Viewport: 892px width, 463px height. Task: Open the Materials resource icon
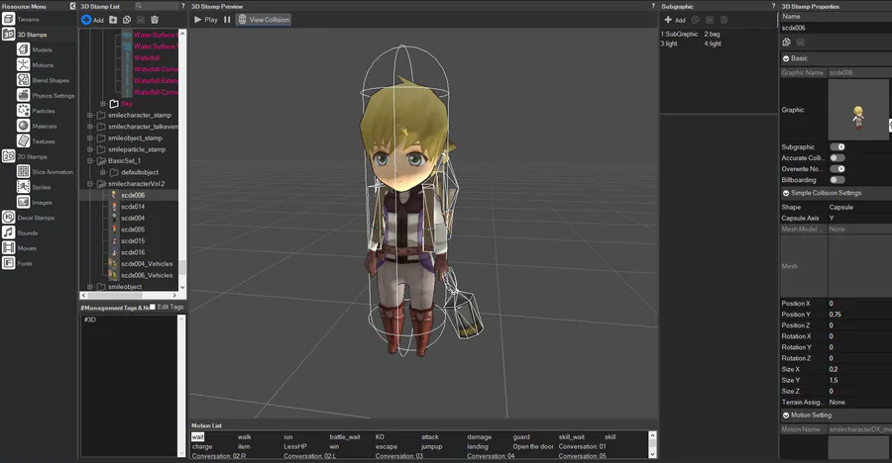click(x=24, y=126)
